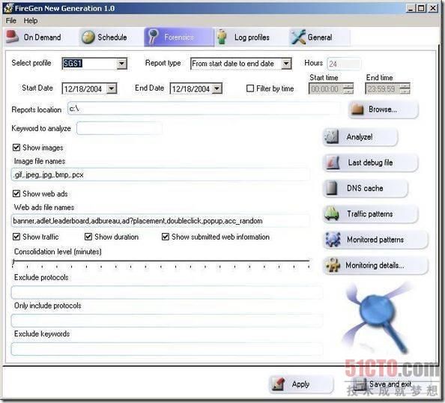Toggle the Show traffic checkbox

click(16, 237)
